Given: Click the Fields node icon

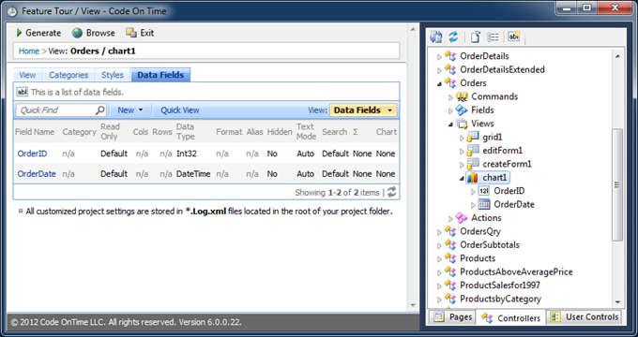Looking at the screenshot, I should coord(462,110).
